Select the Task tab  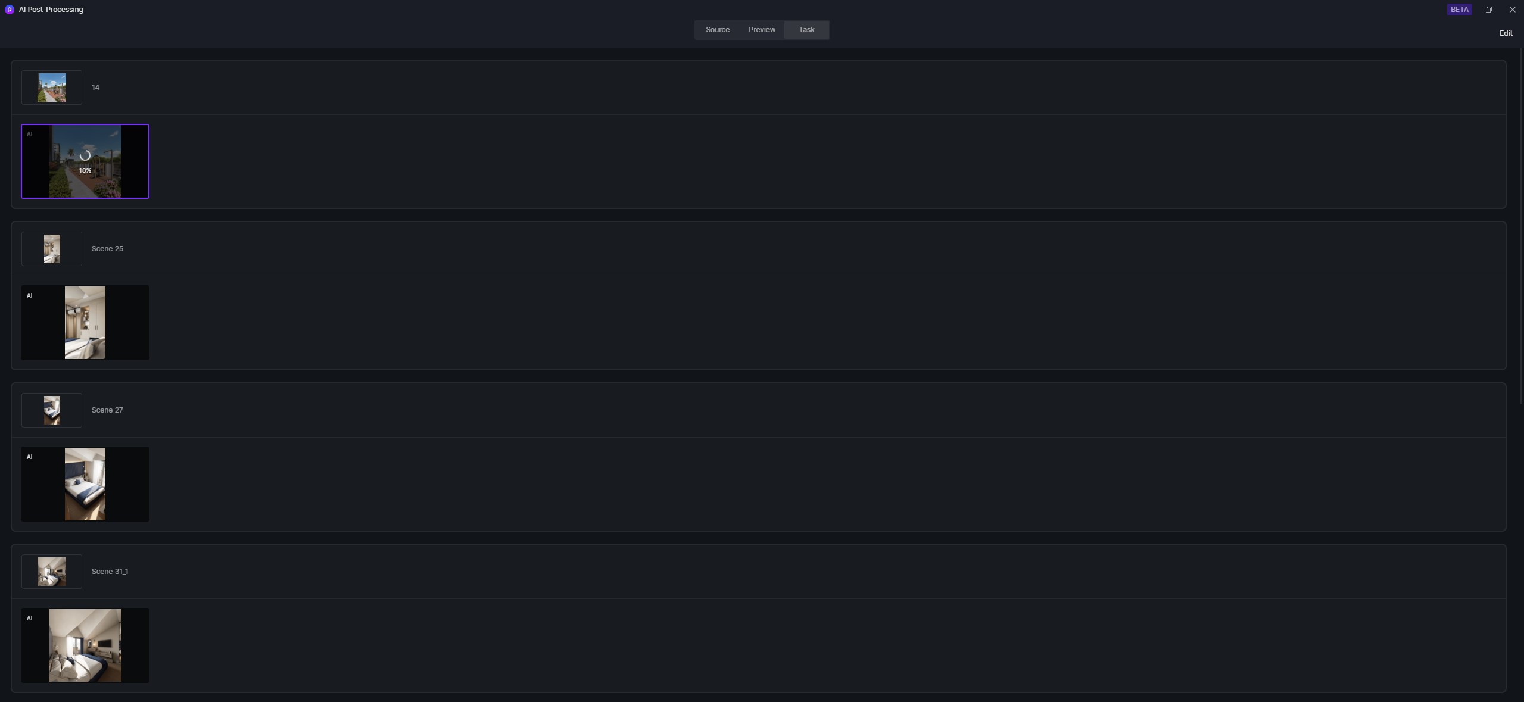pos(806,30)
